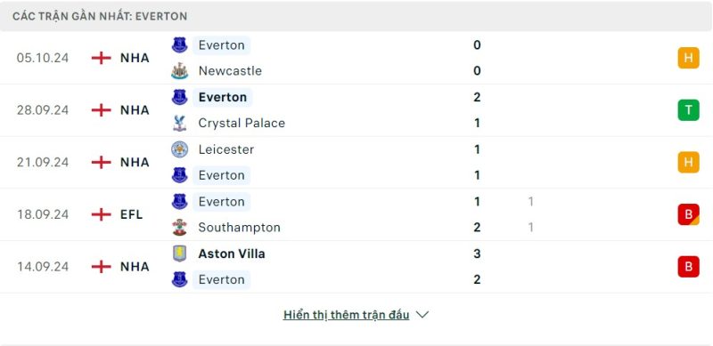Viewport: 713px width, 346px height.
Task: Click the Newcastle club crest icon
Action: (180, 71)
